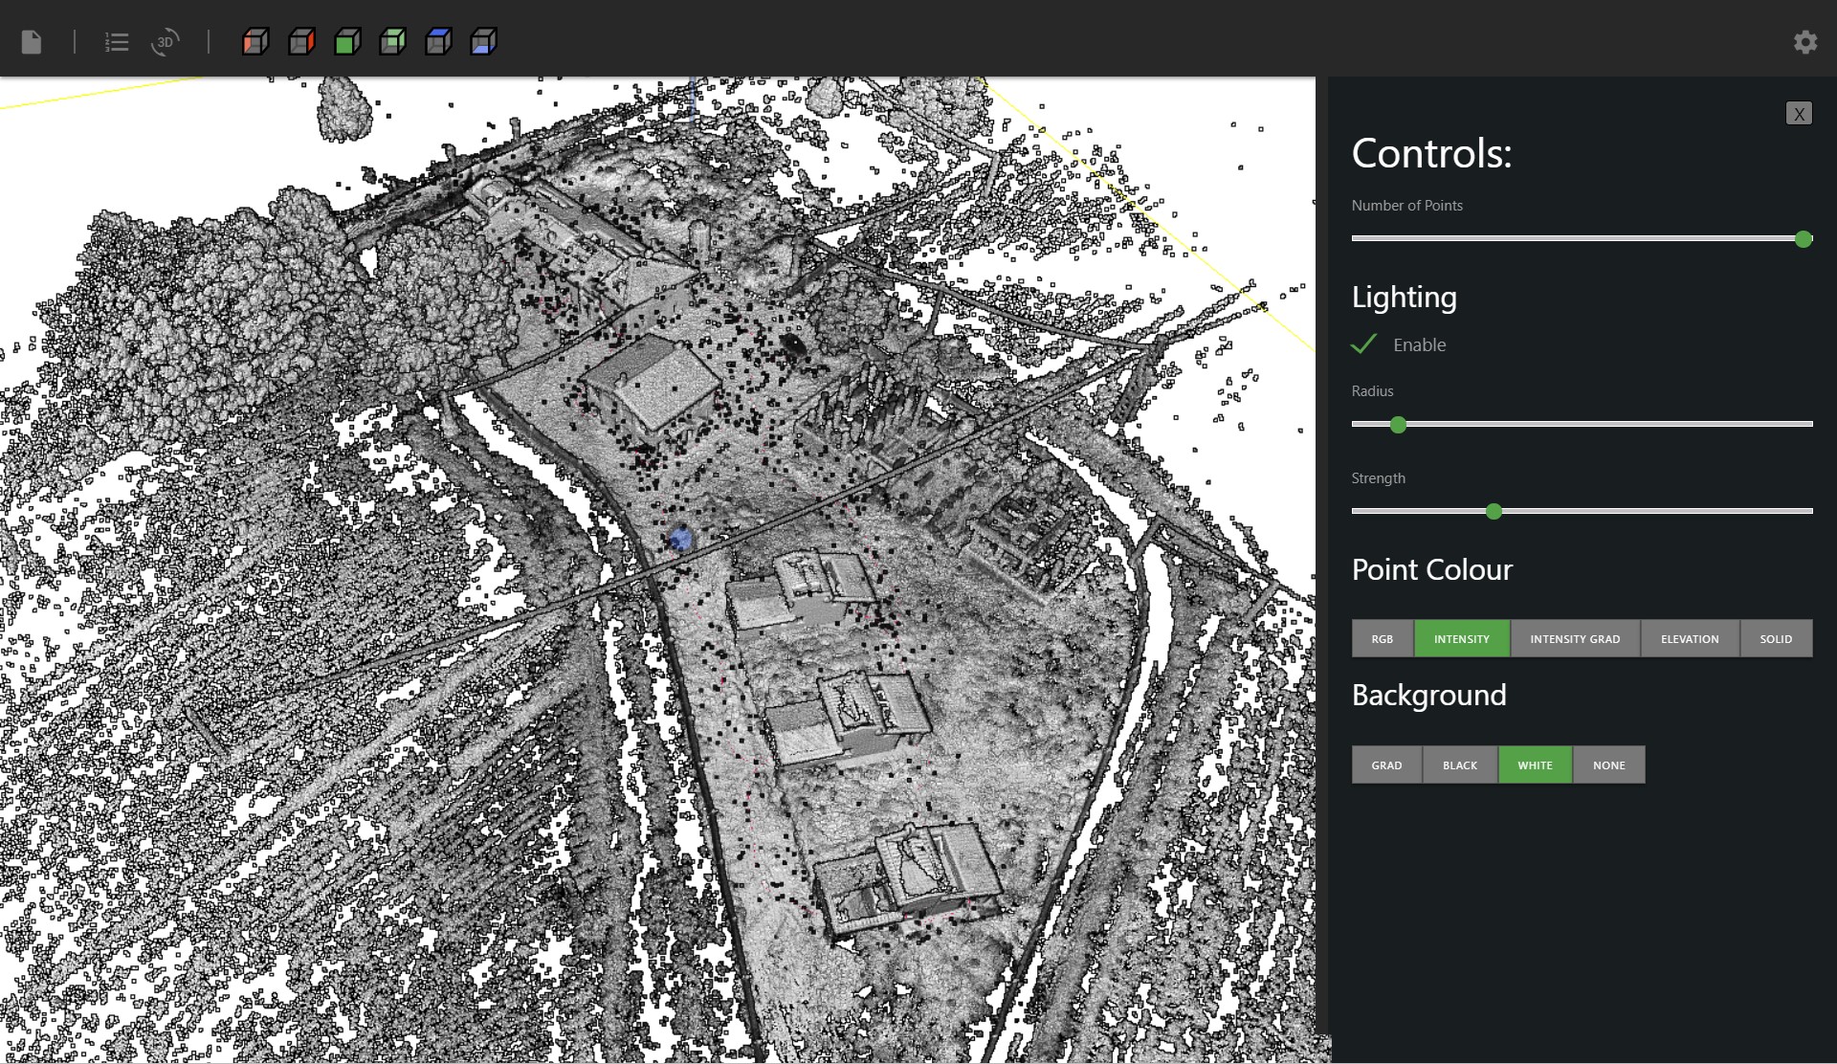Choose the White background
The image size is (1837, 1064).
pos(1535,765)
